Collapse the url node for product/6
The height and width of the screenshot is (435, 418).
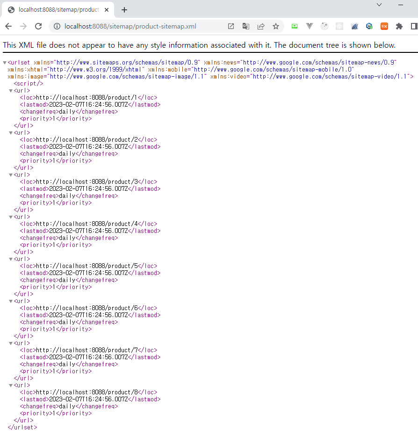(11, 301)
